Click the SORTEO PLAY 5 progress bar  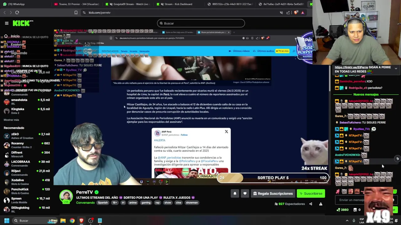273,178
